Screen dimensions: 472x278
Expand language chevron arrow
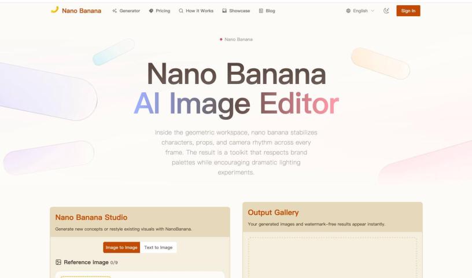point(373,11)
